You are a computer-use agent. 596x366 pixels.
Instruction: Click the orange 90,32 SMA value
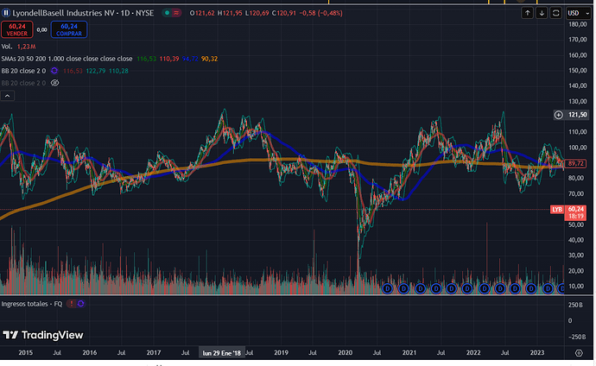209,59
